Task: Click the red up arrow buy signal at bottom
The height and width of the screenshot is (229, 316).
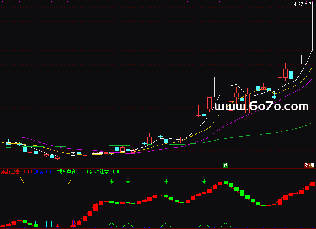Action: coord(58,226)
